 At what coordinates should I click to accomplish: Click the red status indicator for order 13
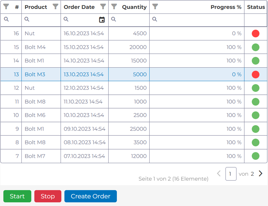255,74
